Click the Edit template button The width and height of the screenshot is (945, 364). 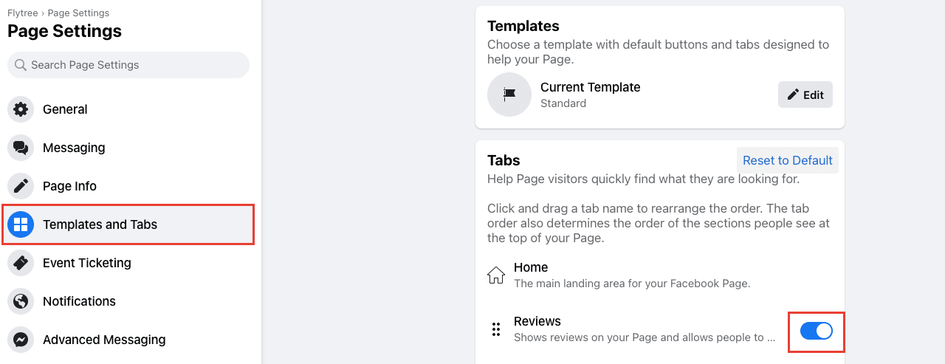click(x=805, y=95)
